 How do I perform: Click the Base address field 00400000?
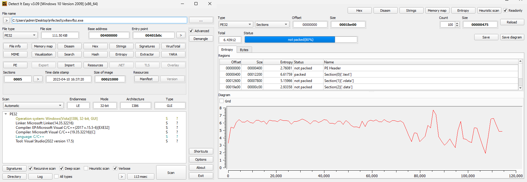(109, 35)
